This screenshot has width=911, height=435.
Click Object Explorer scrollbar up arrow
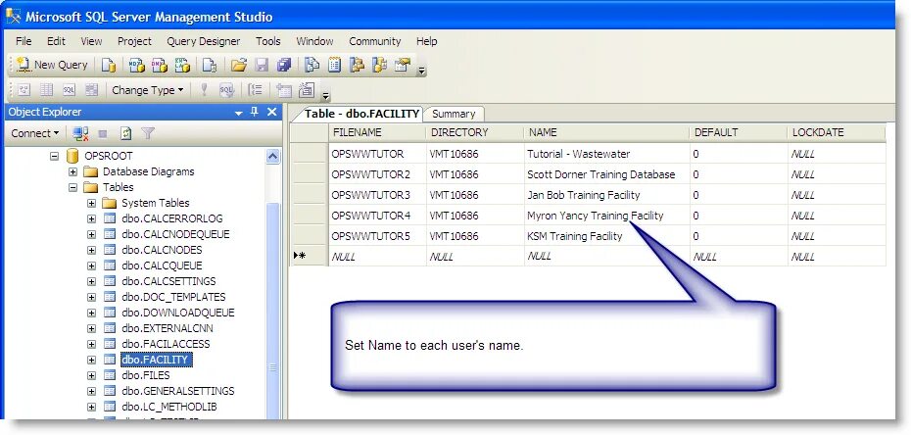click(x=272, y=156)
